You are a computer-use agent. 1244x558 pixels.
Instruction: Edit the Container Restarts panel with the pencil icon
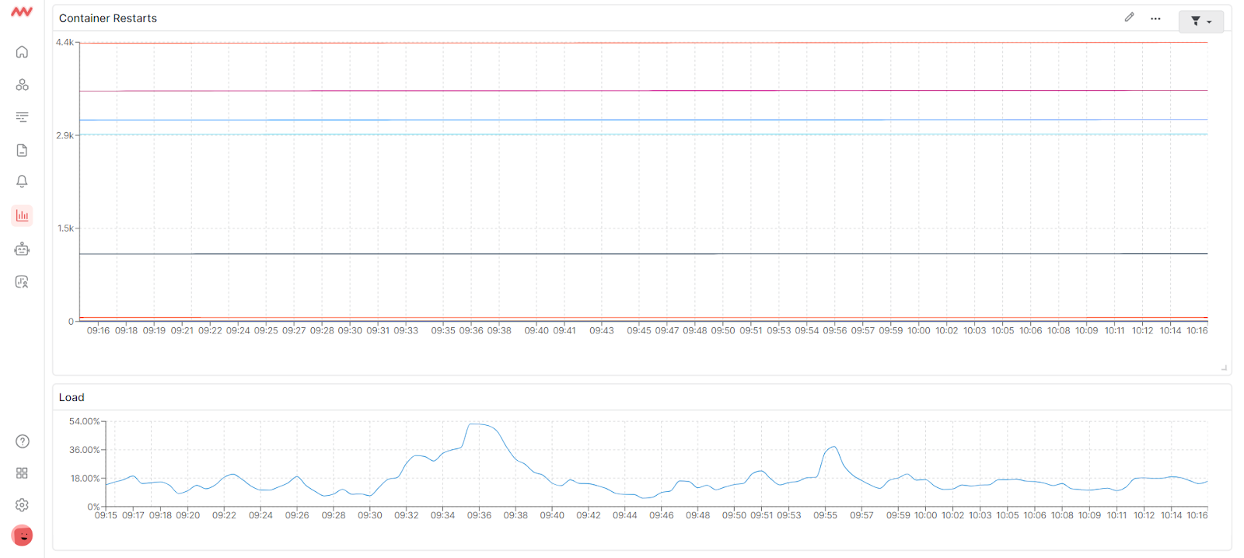click(x=1129, y=17)
